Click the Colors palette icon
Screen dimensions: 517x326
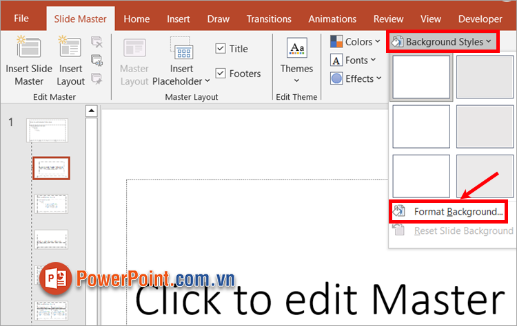(x=336, y=42)
